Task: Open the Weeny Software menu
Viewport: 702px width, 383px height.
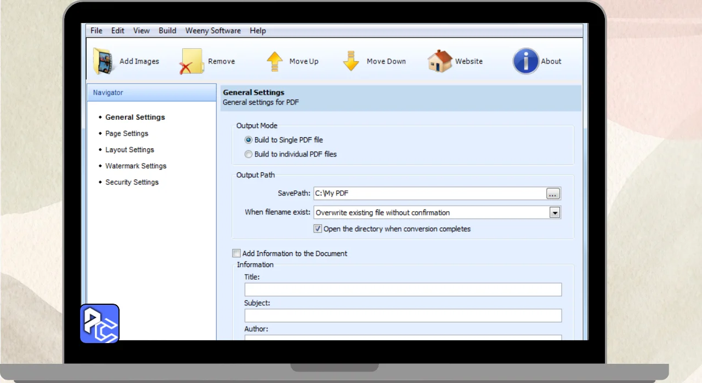Action: click(x=213, y=31)
